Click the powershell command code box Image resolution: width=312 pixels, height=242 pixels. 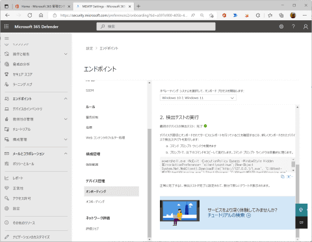click(x=226, y=165)
